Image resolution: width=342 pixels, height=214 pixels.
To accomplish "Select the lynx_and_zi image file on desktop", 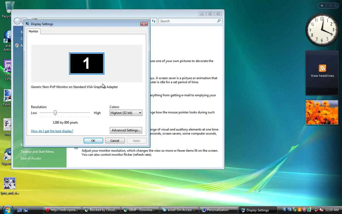I will coord(10,186).
